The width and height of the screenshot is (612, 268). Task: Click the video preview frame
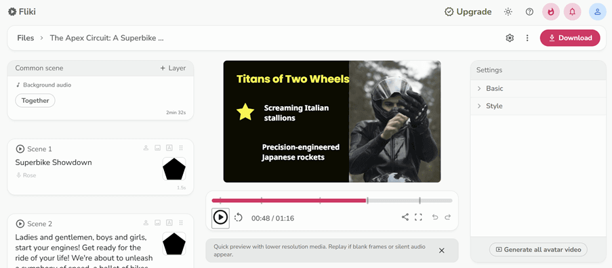(332, 122)
